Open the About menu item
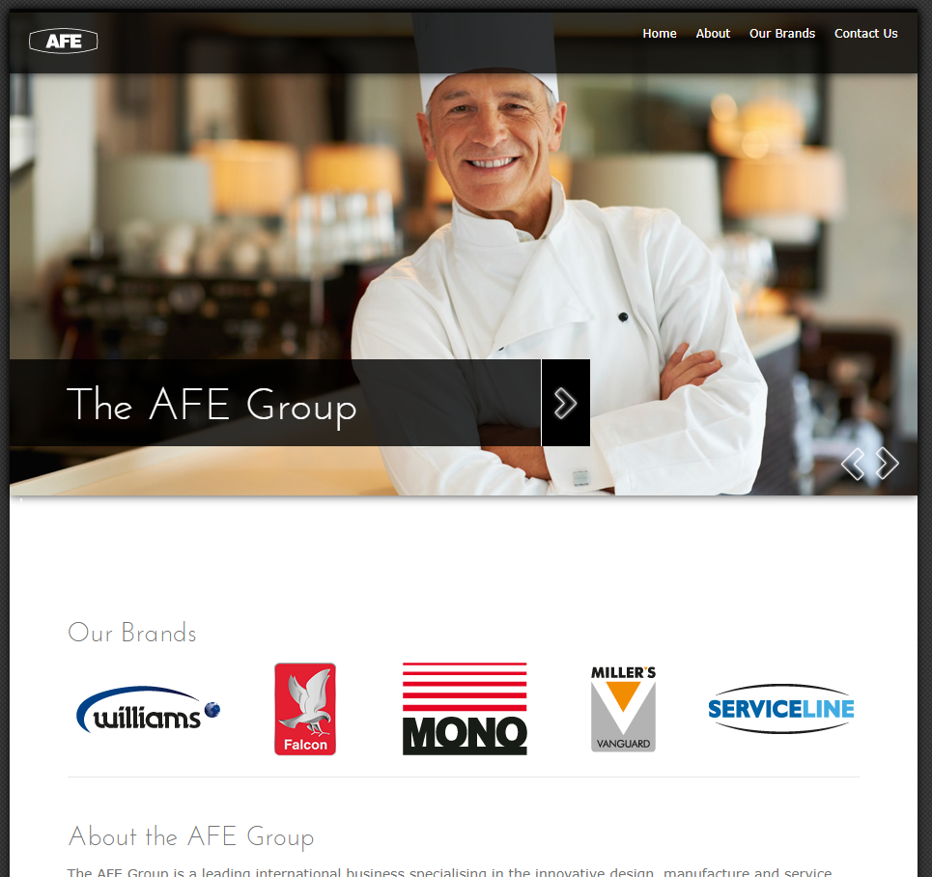The image size is (932, 877). click(x=713, y=34)
